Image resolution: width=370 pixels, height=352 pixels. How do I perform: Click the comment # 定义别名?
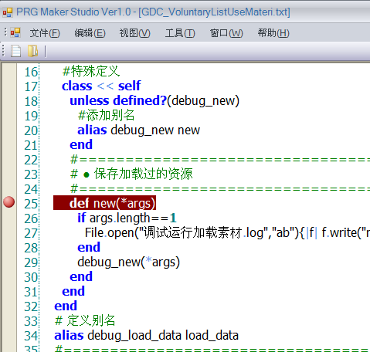[x=85, y=320]
